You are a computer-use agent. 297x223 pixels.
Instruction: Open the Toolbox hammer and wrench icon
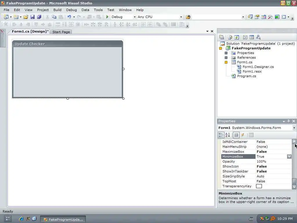(270, 17)
